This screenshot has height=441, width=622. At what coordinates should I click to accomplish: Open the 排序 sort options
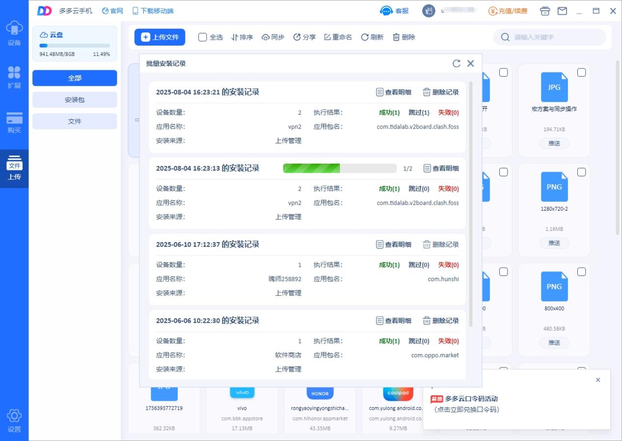coord(242,37)
